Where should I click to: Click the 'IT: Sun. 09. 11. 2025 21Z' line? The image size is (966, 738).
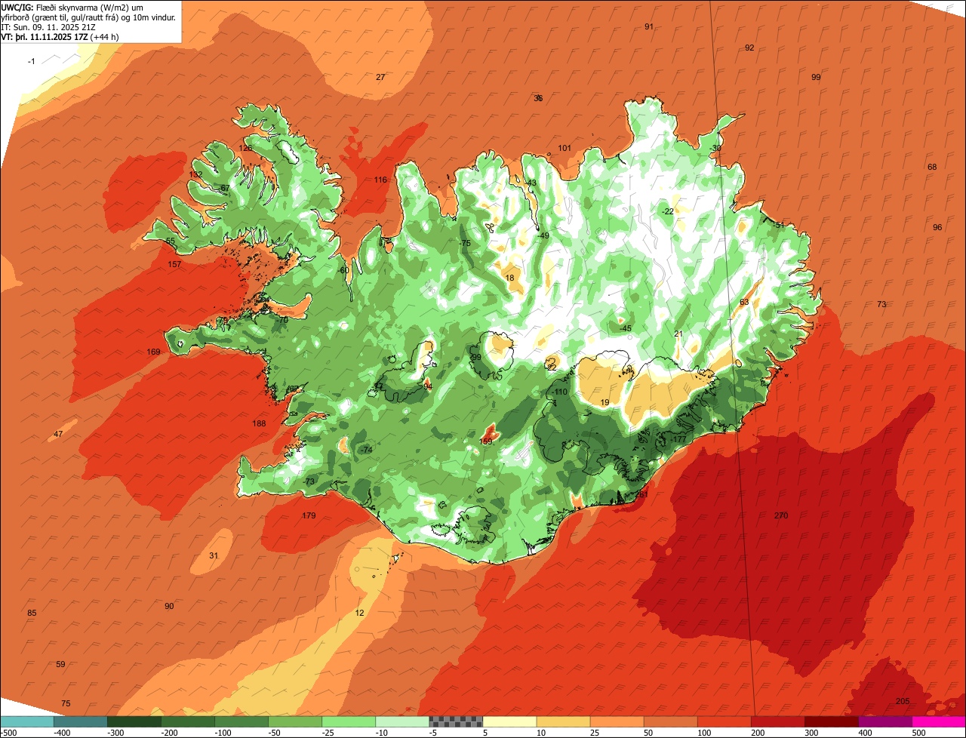48,27
